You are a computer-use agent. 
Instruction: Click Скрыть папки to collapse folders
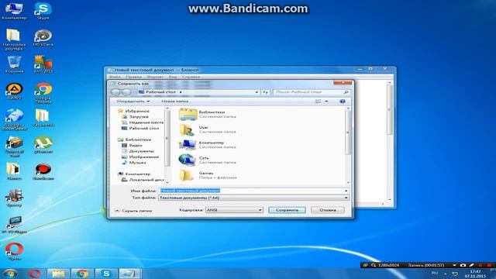click(x=133, y=210)
